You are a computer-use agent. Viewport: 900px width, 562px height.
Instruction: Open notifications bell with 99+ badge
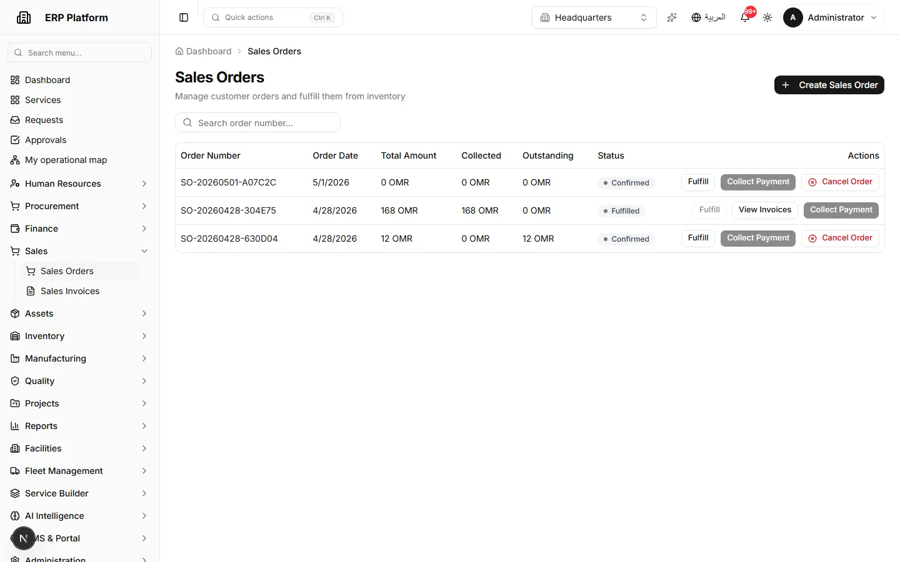pyautogui.click(x=745, y=17)
